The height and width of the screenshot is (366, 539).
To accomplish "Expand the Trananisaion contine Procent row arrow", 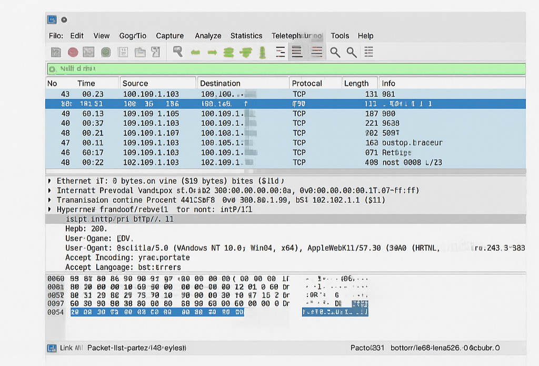I will point(50,200).
